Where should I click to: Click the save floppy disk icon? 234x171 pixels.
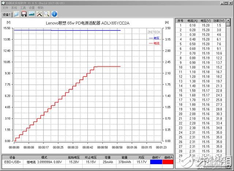coord(24,14)
